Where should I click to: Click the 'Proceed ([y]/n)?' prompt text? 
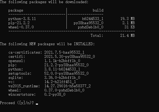click(17, 103)
